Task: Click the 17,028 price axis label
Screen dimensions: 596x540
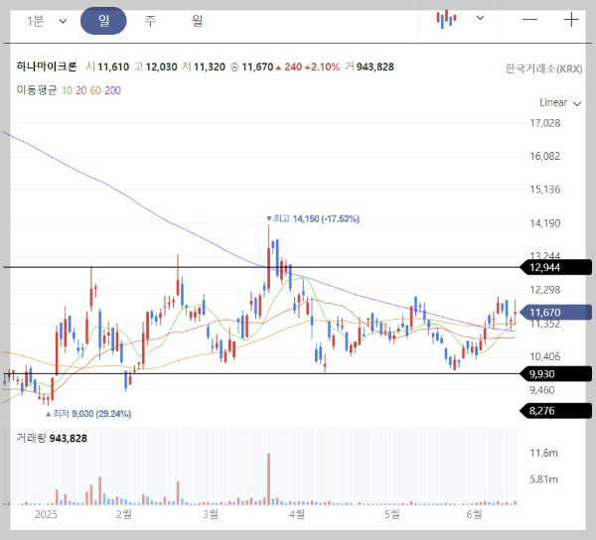Action: click(x=544, y=123)
